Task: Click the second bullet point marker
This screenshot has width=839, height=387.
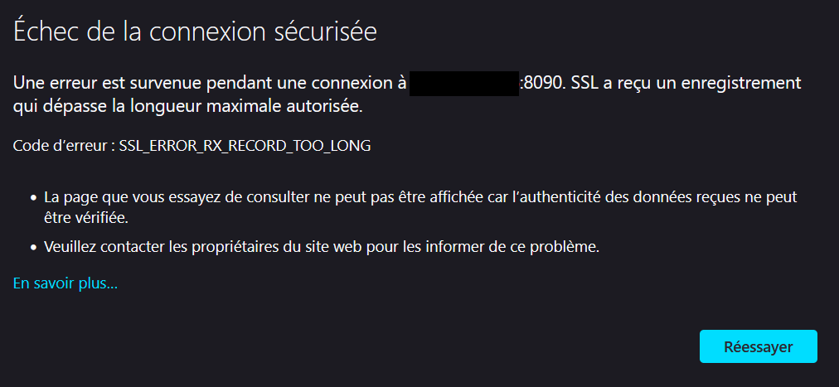Action: coord(33,247)
